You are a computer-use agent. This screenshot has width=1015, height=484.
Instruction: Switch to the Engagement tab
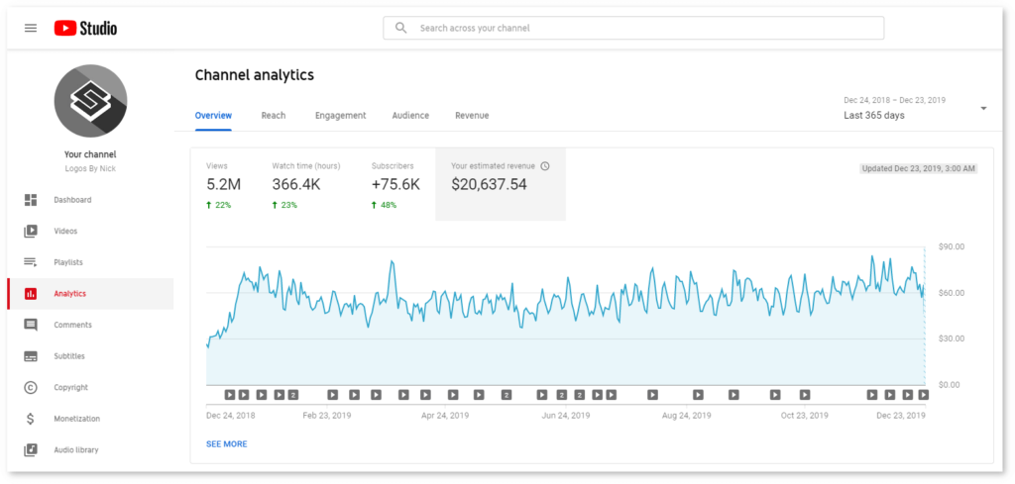[340, 116]
